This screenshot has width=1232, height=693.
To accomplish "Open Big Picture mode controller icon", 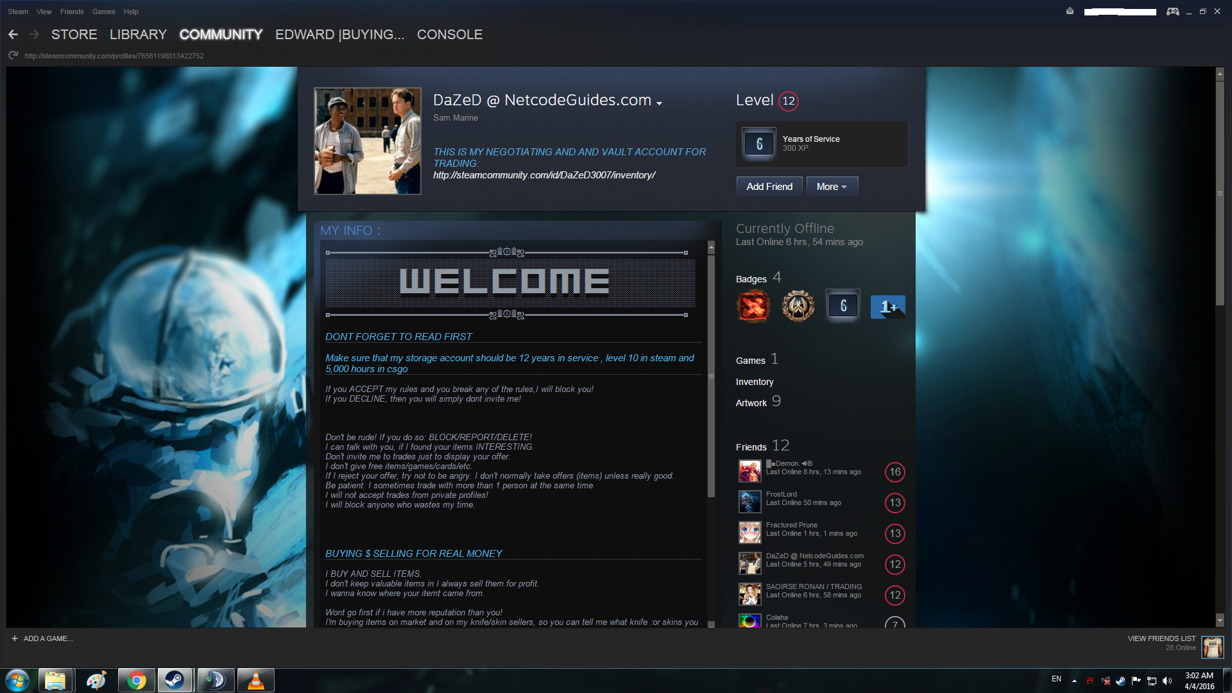I will click(1172, 12).
